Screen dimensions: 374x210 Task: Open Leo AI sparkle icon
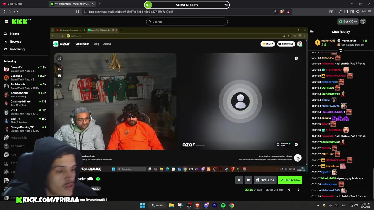point(358,12)
